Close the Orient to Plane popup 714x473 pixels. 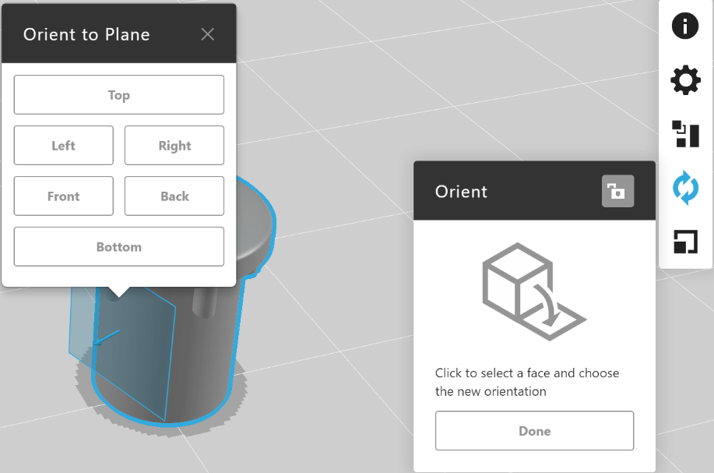208,34
